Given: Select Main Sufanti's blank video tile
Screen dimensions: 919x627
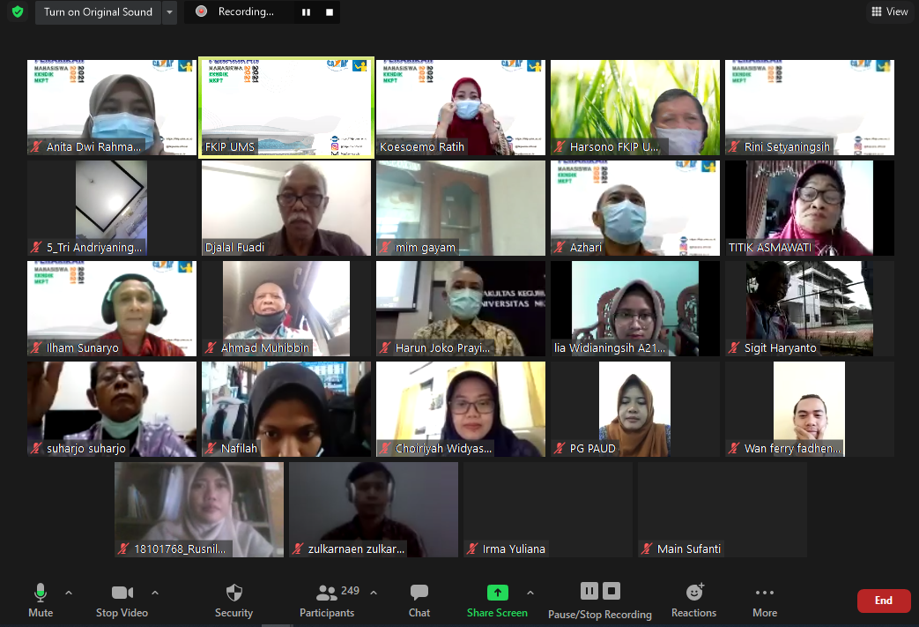Looking at the screenshot, I should click(x=723, y=510).
